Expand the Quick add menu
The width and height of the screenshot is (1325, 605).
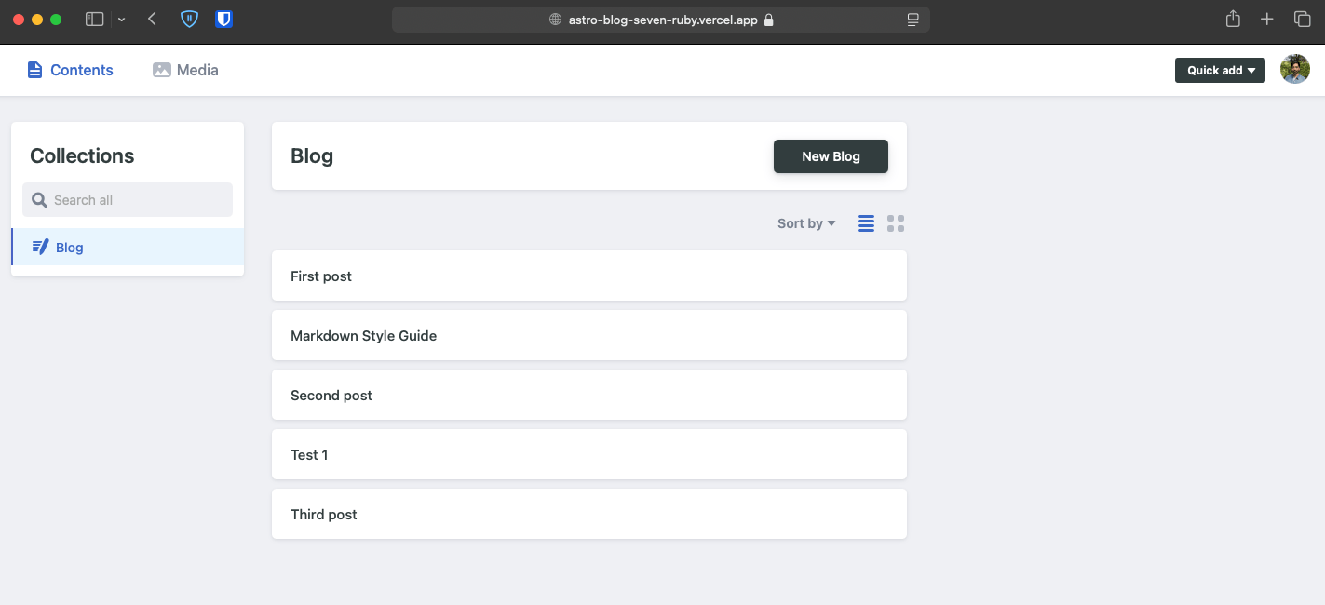point(1220,71)
